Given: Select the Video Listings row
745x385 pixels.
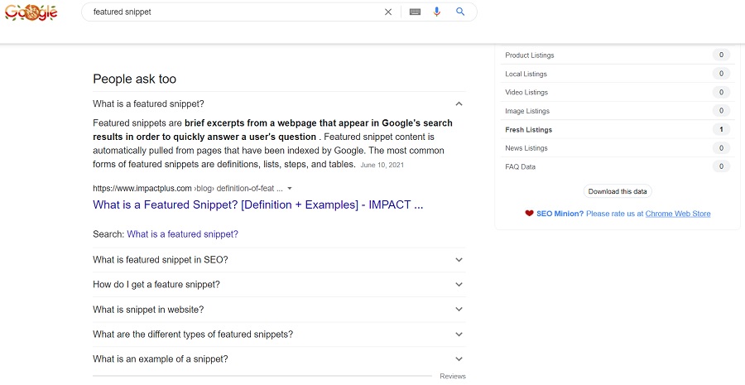Looking at the screenshot, I should point(617,92).
